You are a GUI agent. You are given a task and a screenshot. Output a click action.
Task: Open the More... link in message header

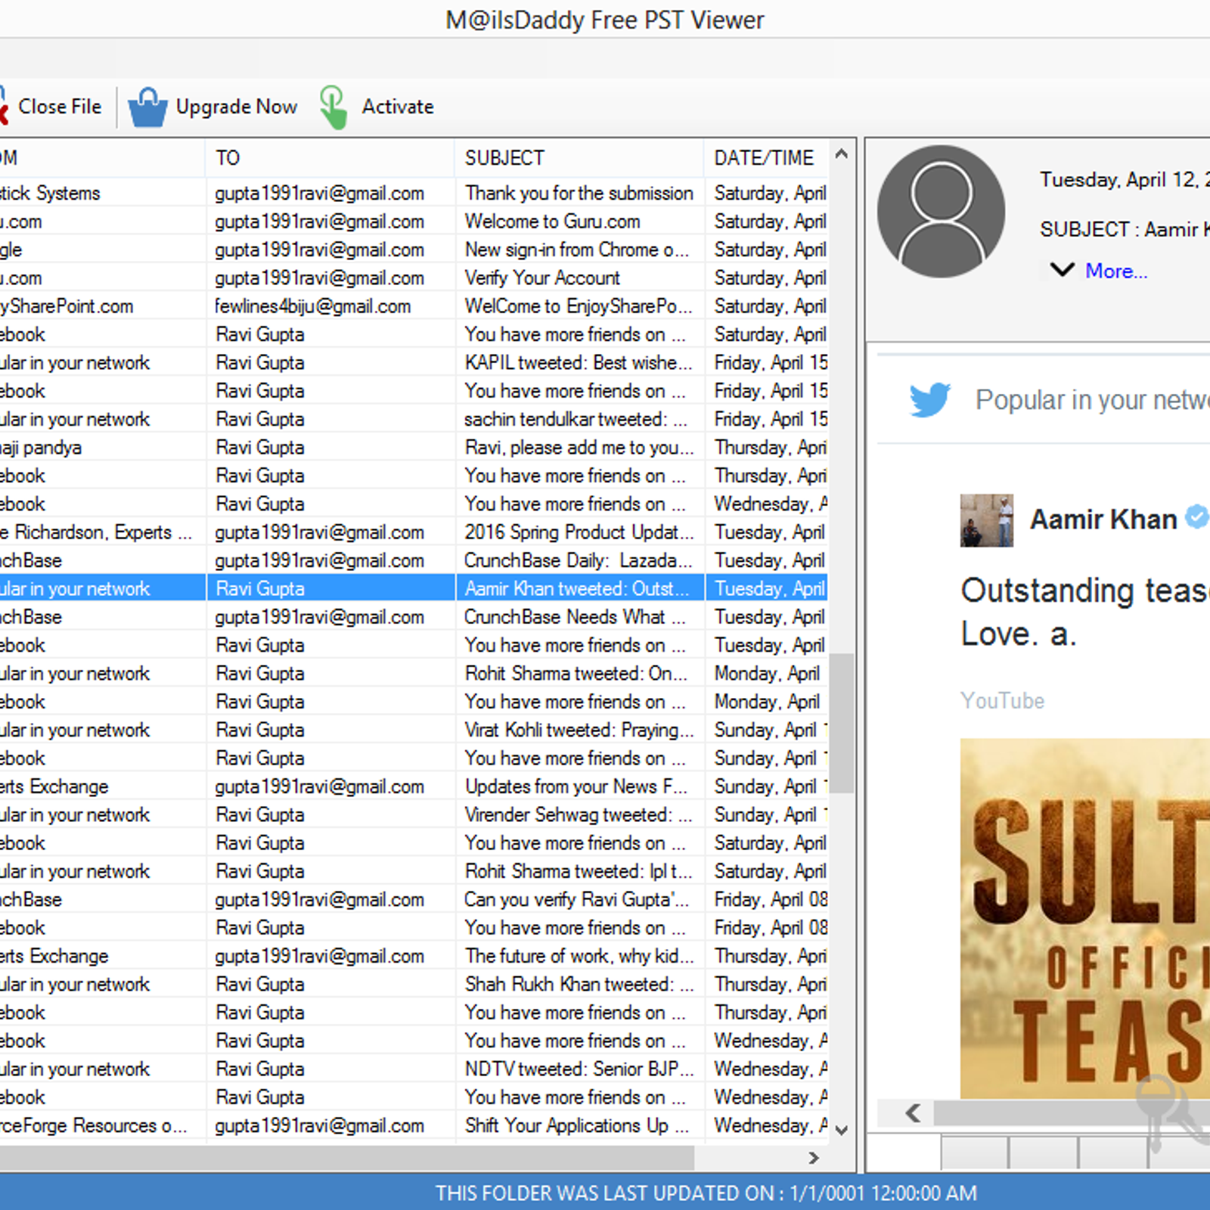point(1116,271)
